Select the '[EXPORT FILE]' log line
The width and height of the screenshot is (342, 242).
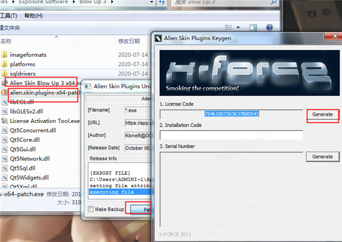pyautogui.click(x=110, y=173)
